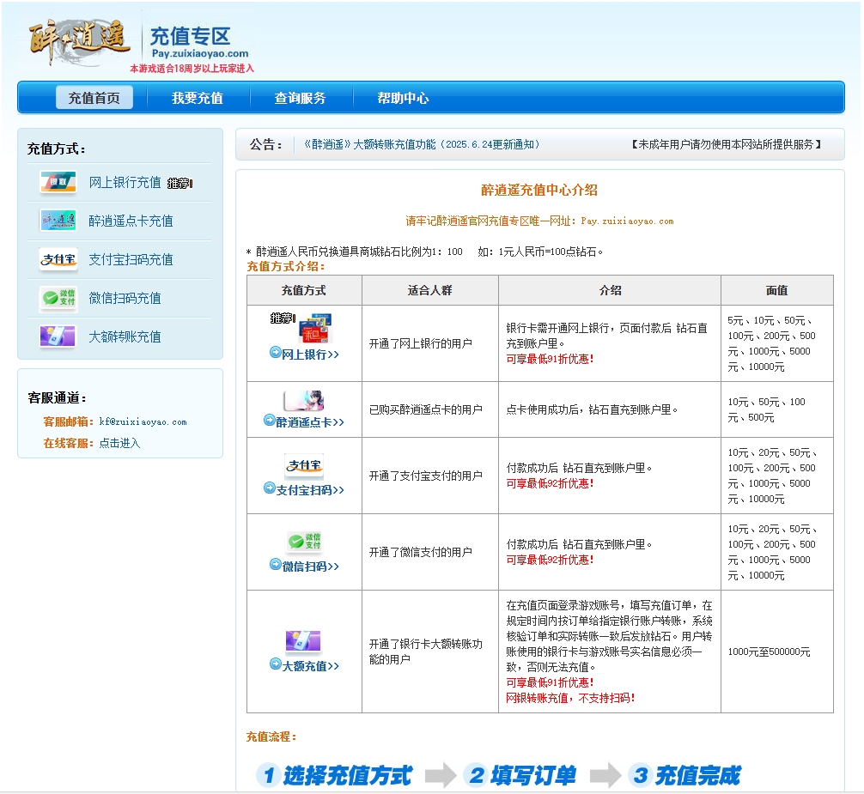Click the 网上银行>> link in the table
Screen dimensions: 864x794
point(310,354)
